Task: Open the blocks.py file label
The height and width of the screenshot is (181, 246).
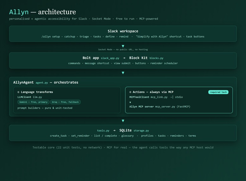Action: click(x=156, y=58)
